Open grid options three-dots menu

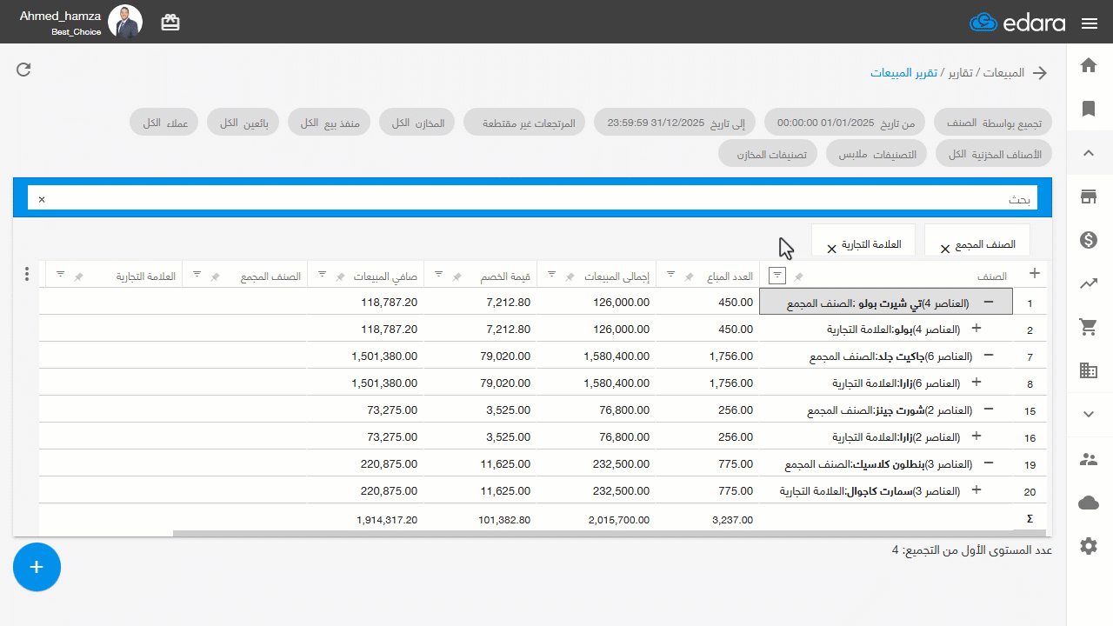27,274
